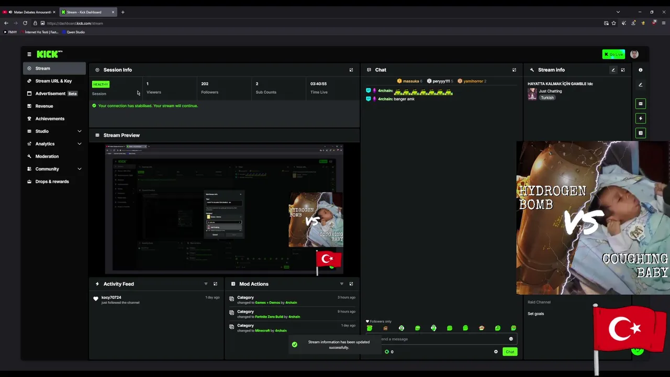The image size is (670, 377).
Task: Reload the page in the browser
Action: (25, 23)
